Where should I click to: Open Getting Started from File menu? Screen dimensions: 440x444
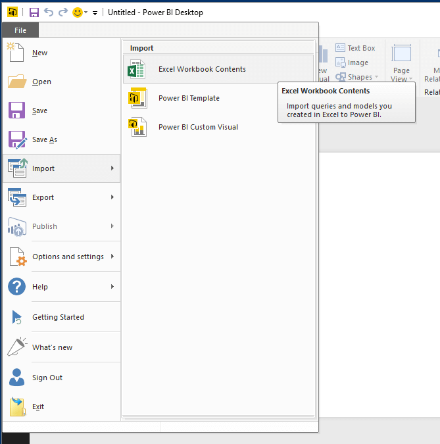click(61, 317)
